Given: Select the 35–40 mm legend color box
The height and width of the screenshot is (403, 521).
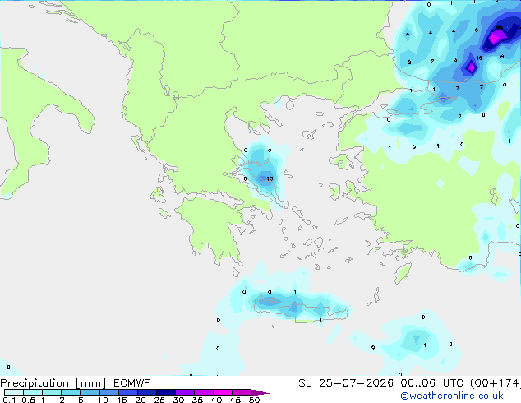Looking at the screenshot, I should (204, 392).
